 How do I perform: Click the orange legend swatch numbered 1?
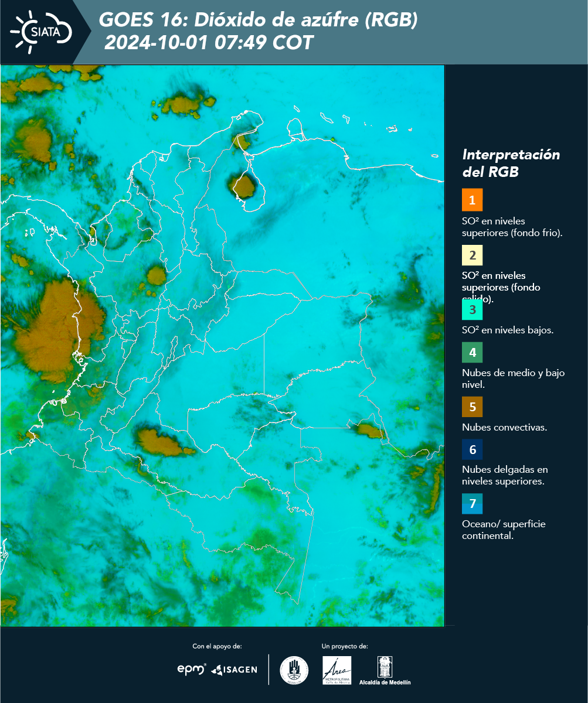pos(472,200)
